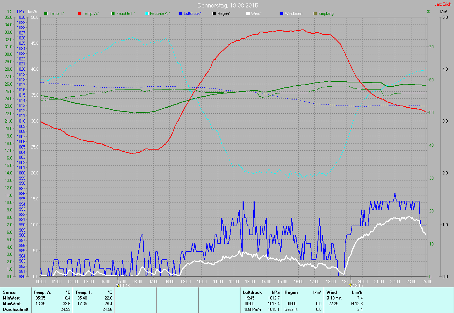Screen dimensions: 454x313
Task: Toggle the Feuchte I. legend label
Action: point(126,14)
